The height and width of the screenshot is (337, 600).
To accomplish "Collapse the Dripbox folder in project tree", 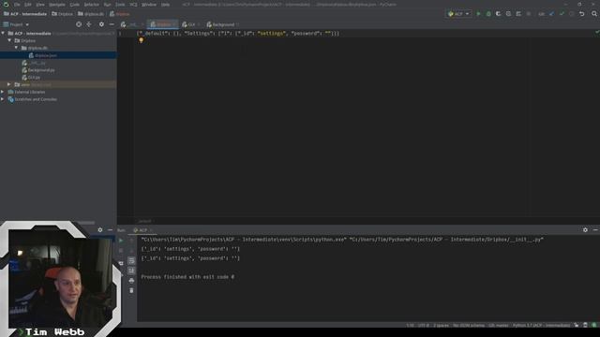I will [x=9, y=40].
